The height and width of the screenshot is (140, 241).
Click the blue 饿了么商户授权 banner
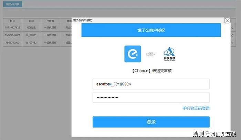(151, 30)
